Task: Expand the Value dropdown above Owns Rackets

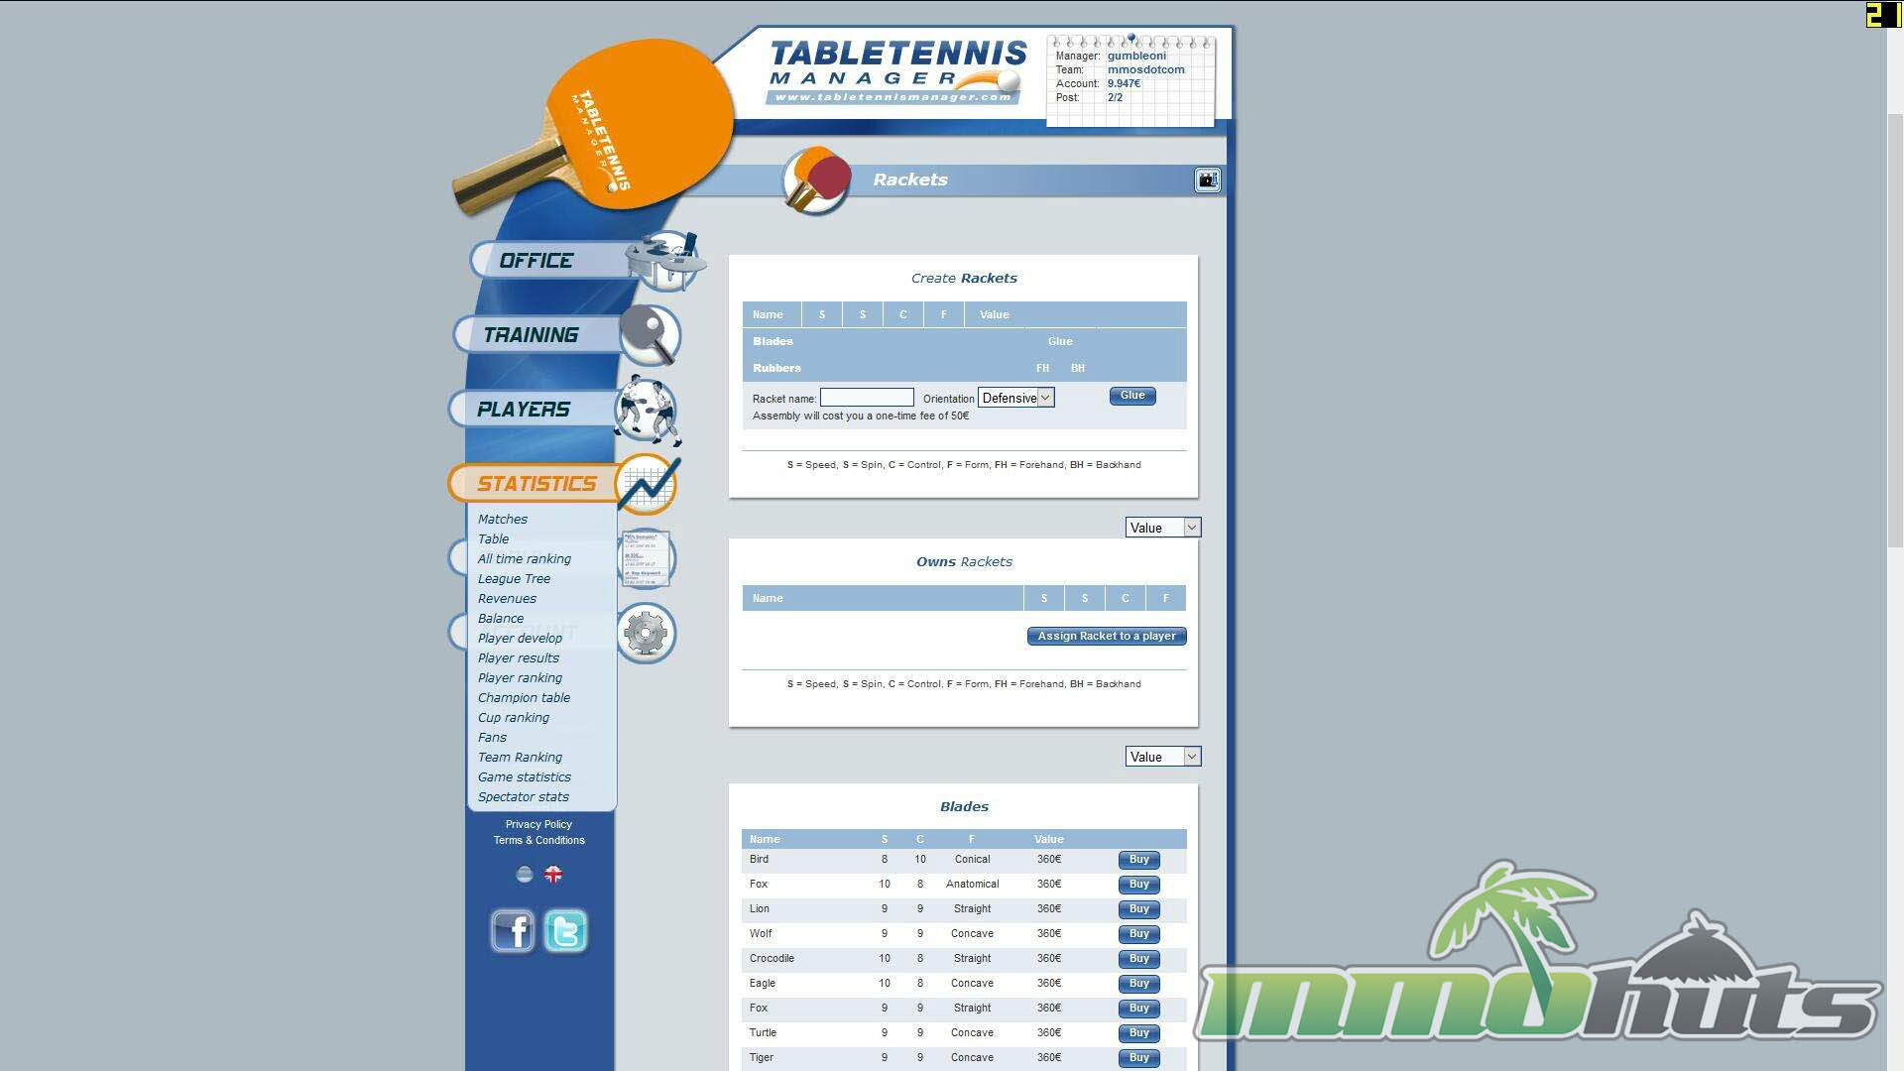Action: coord(1162,528)
